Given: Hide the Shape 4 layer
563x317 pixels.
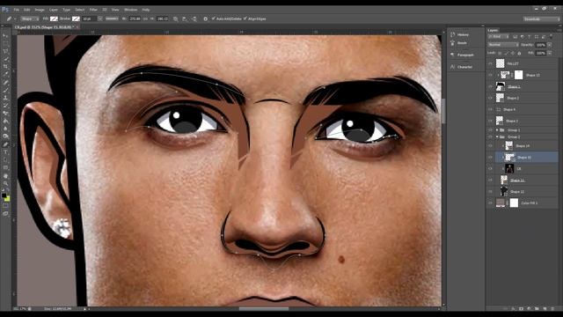Looking at the screenshot, I should click(x=491, y=109).
